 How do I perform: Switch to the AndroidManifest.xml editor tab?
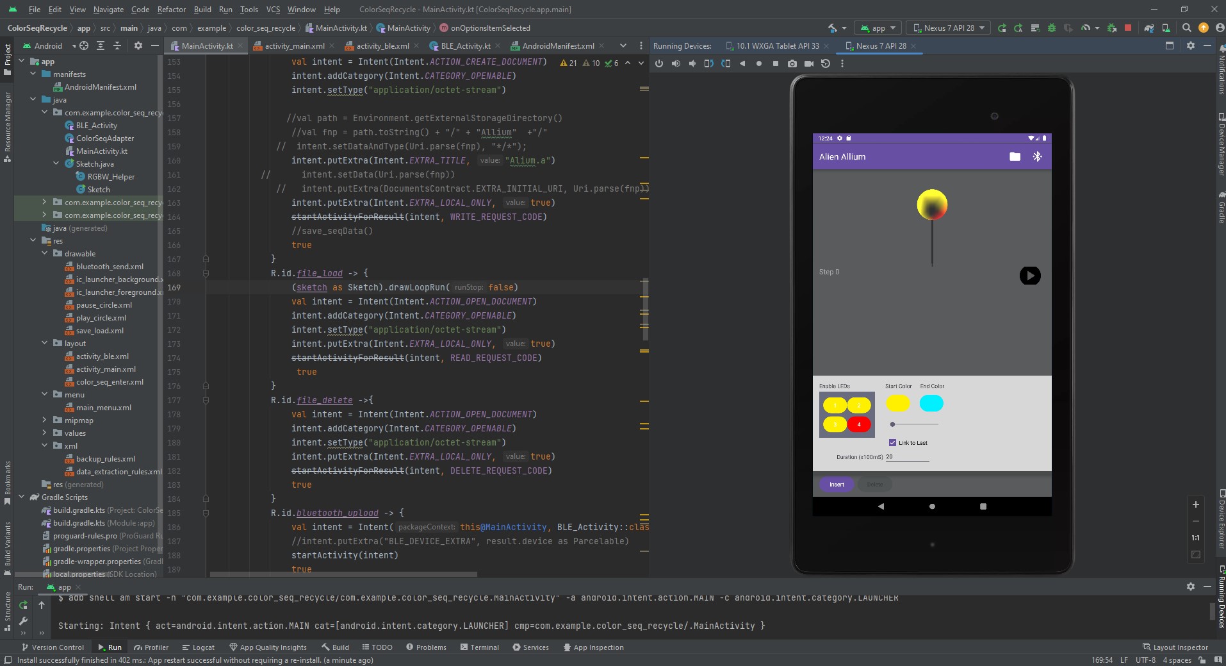coord(557,46)
